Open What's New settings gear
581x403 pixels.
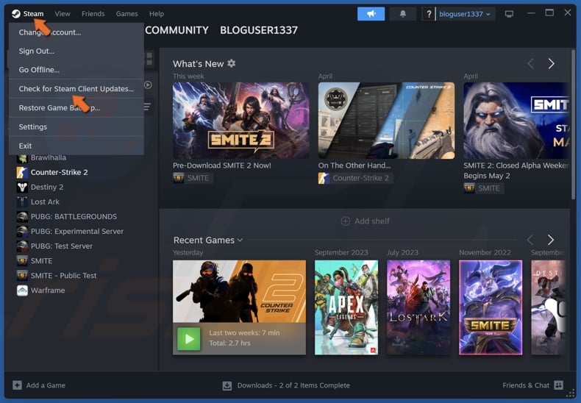232,63
